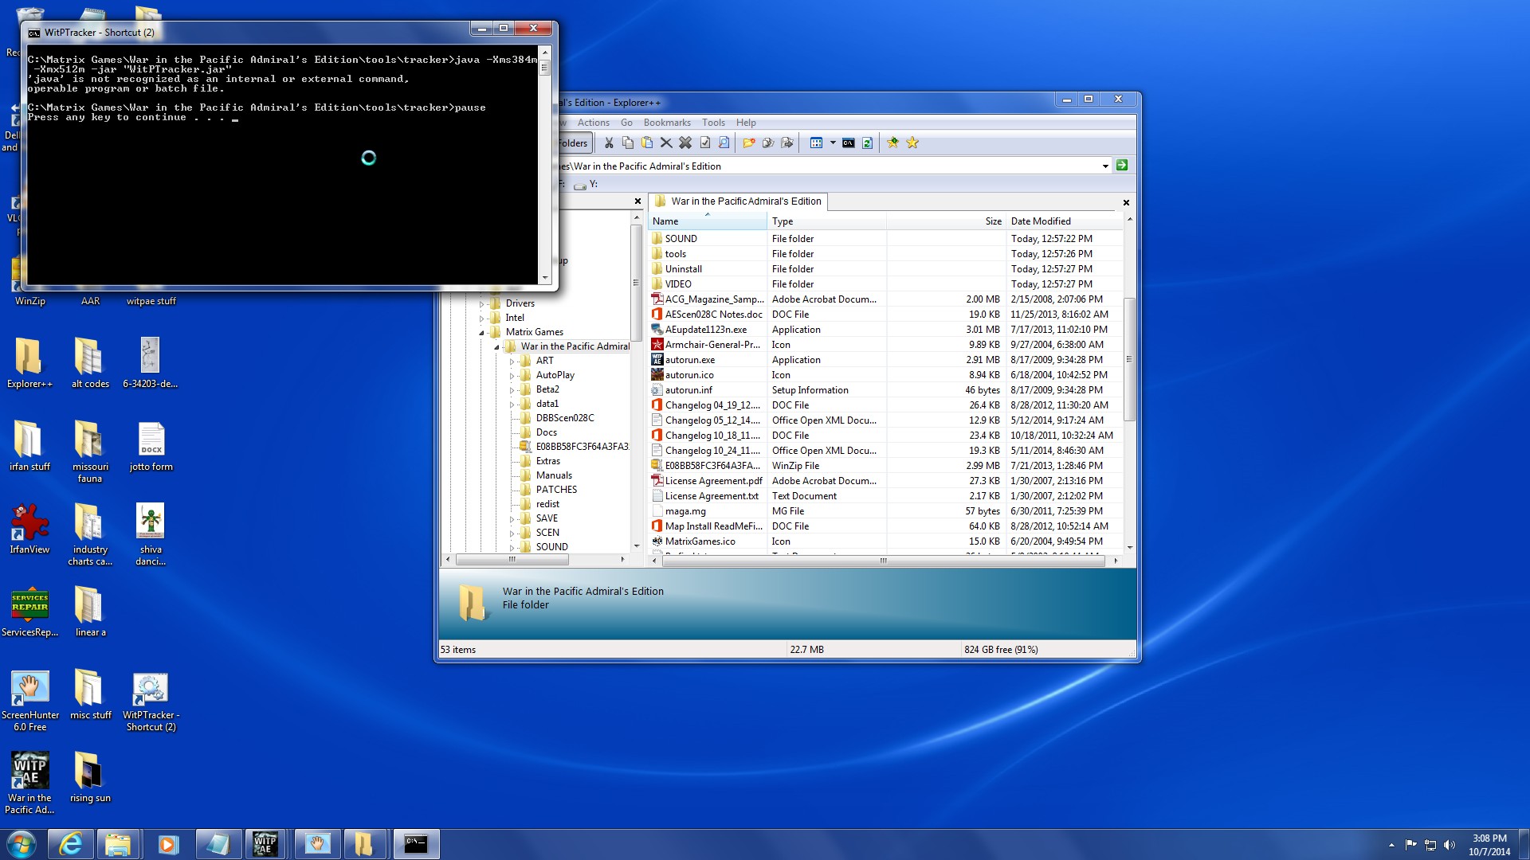The width and height of the screenshot is (1530, 860).
Task: Select the War in the Pacific Admiral's Edition tab
Action: click(x=739, y=201)
